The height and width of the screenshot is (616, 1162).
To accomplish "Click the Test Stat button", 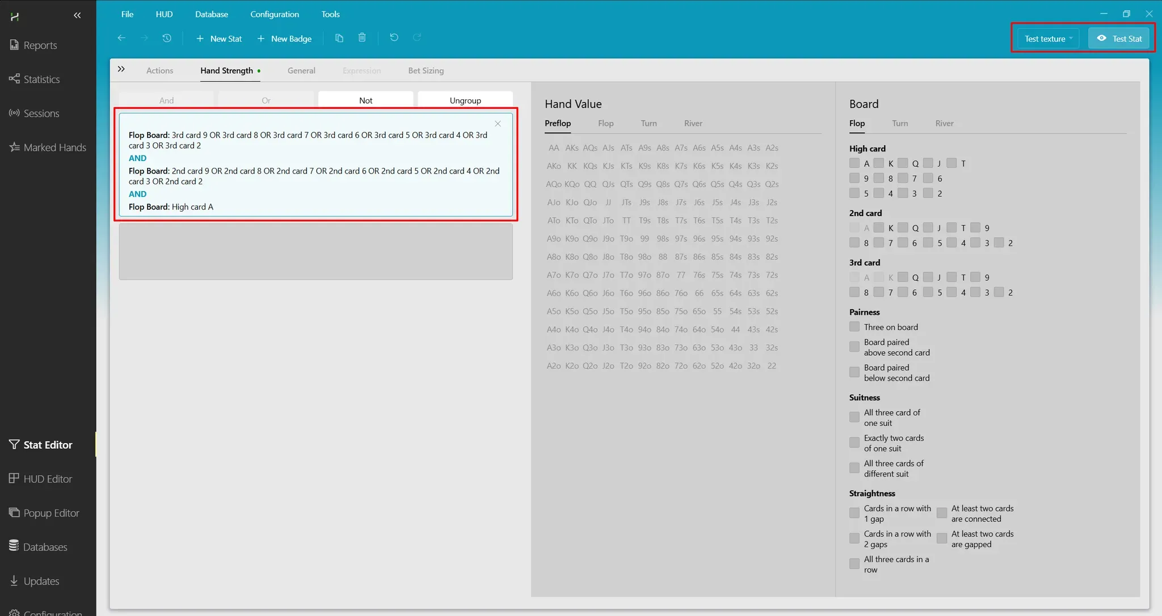I will tap(1119, 39).
